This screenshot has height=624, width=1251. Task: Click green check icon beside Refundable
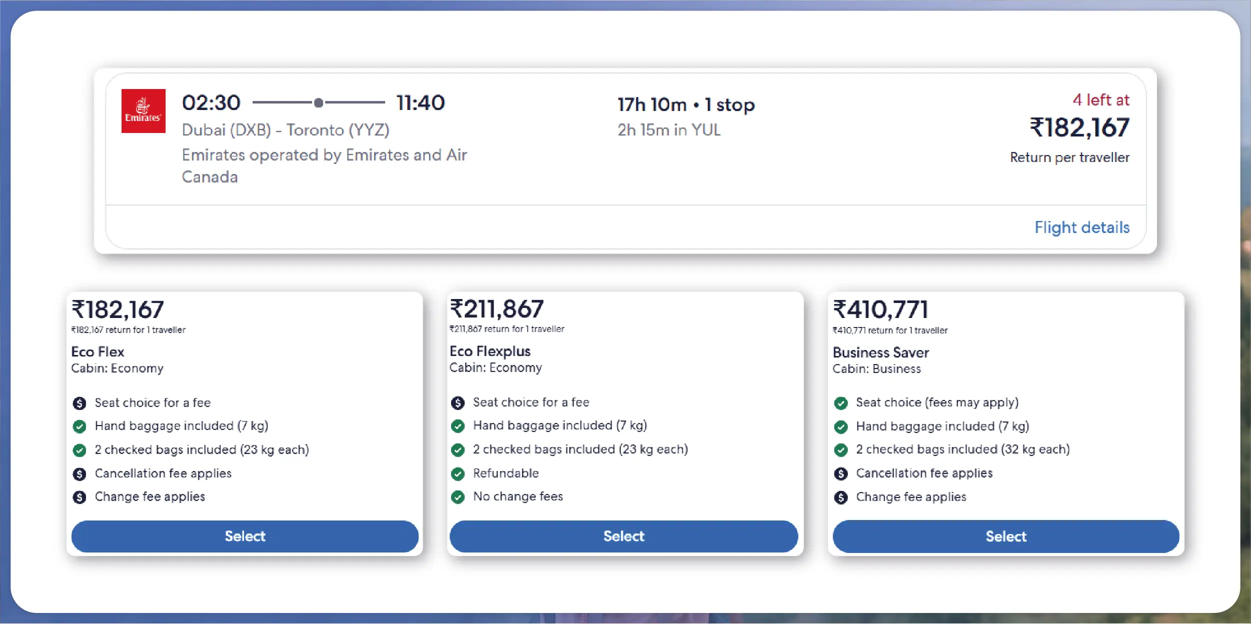point(458,474)
